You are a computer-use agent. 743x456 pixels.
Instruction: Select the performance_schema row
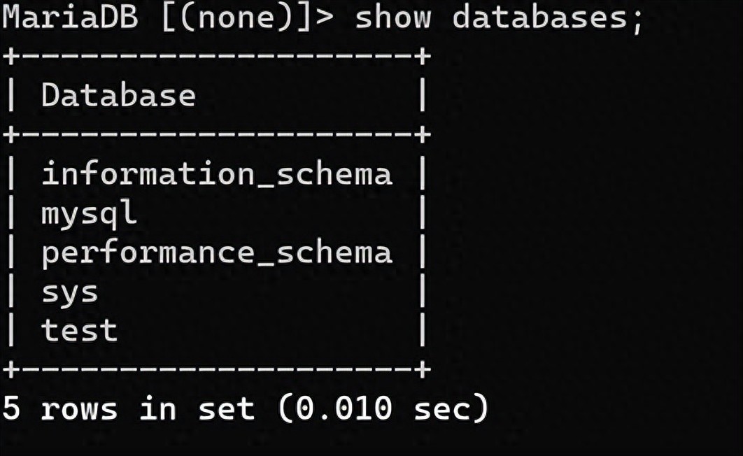(217, 252)
